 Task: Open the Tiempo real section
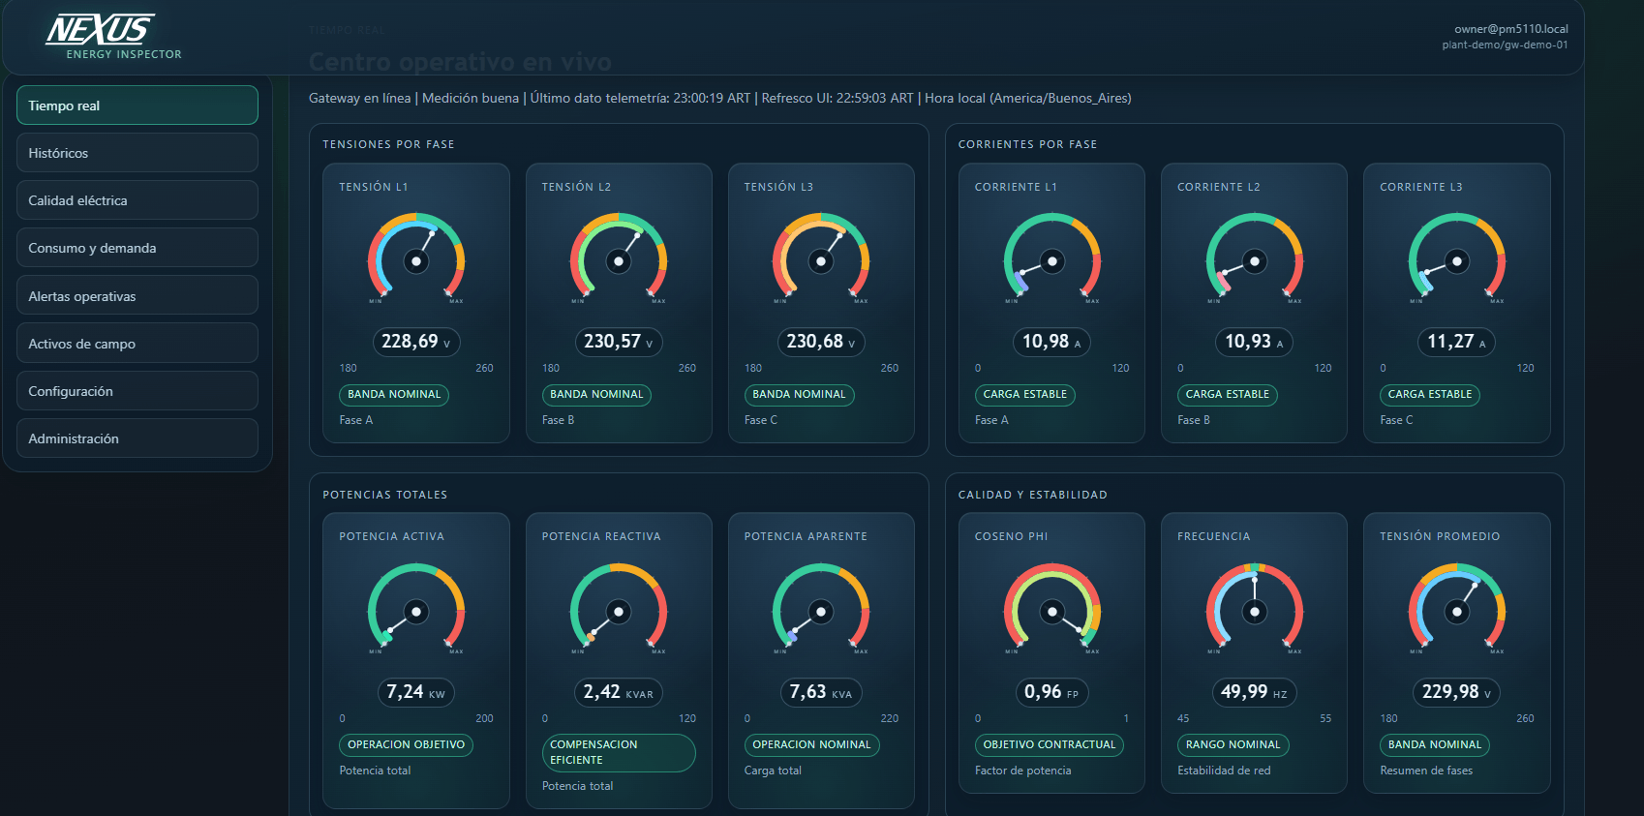137,106
